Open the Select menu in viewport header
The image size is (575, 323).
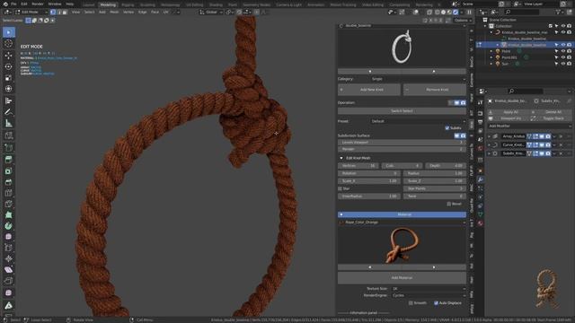[x=89, y=12]
